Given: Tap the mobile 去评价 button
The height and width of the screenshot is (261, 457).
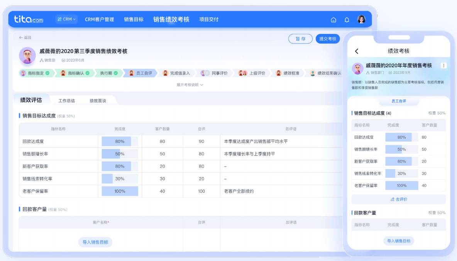Looking at the screenshot, I should [x=399, y=199].
